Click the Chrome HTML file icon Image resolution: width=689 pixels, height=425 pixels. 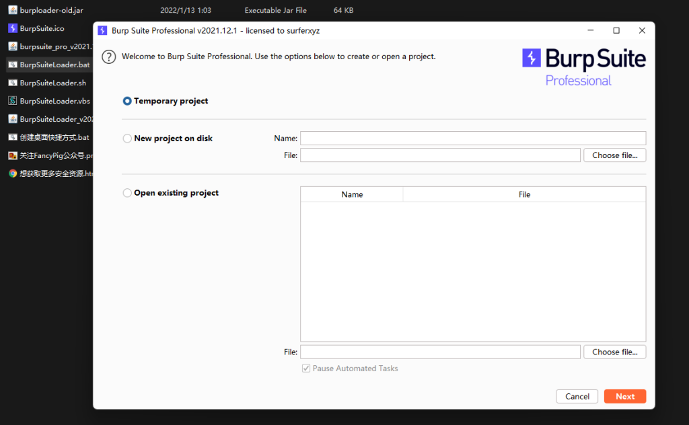pyautogui.click(x=13, y=173)
